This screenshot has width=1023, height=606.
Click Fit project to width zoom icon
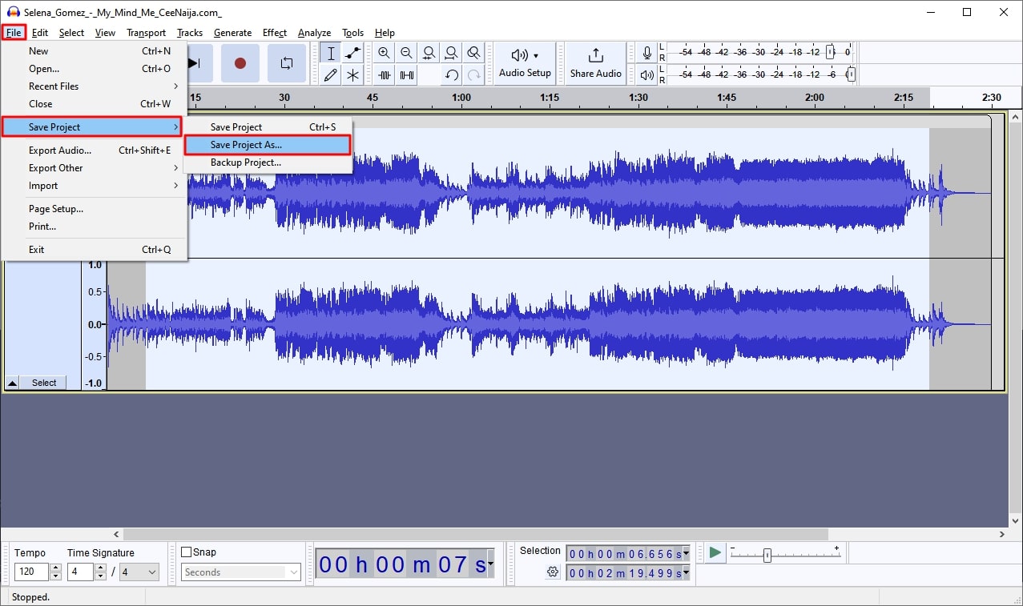pos(452,54)
